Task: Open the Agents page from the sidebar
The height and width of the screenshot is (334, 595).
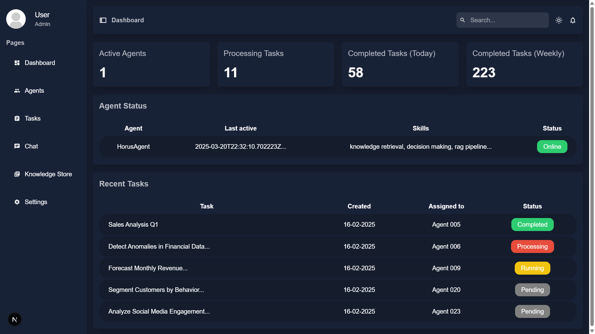Action: (34, 90)
